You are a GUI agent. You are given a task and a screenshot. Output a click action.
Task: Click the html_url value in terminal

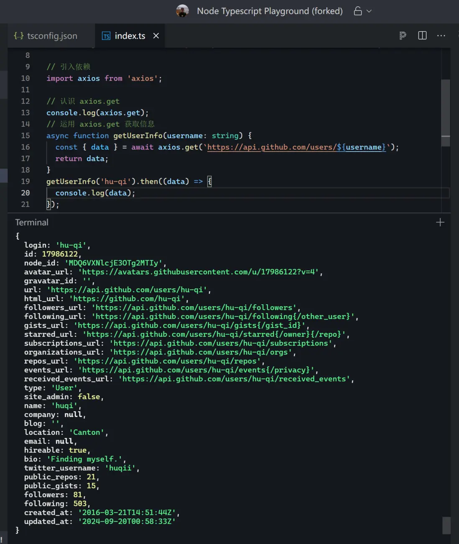pyautogui.click(x=127, y=299)
